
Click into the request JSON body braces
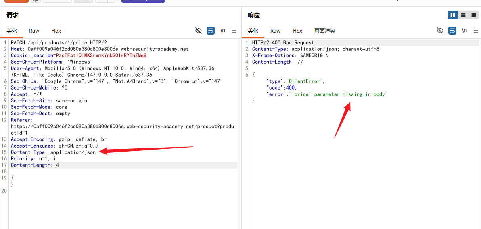click(x=12, y=181)
